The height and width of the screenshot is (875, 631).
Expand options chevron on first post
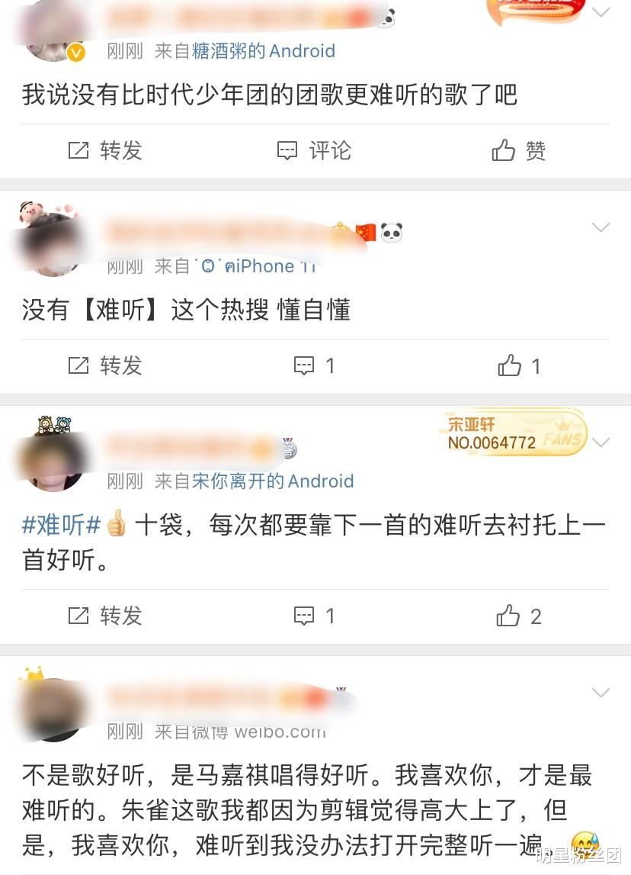[601, 12]
